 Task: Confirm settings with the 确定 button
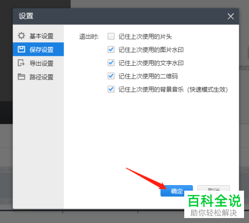point(176,191)
